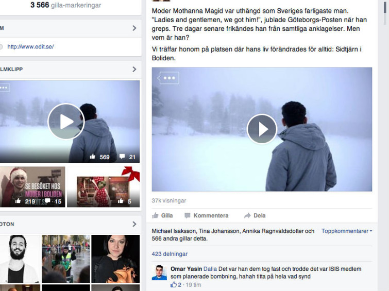389x291 pixels.
Task: Open the options bubble on the main video
Action: tap(168, 78)
